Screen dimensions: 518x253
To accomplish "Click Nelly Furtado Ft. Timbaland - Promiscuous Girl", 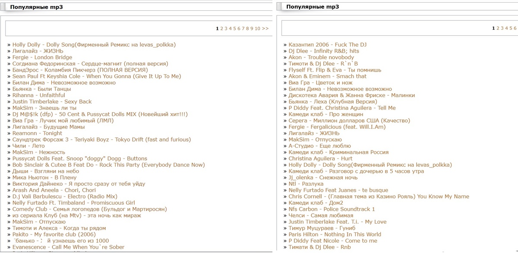I will click(74, 203).
